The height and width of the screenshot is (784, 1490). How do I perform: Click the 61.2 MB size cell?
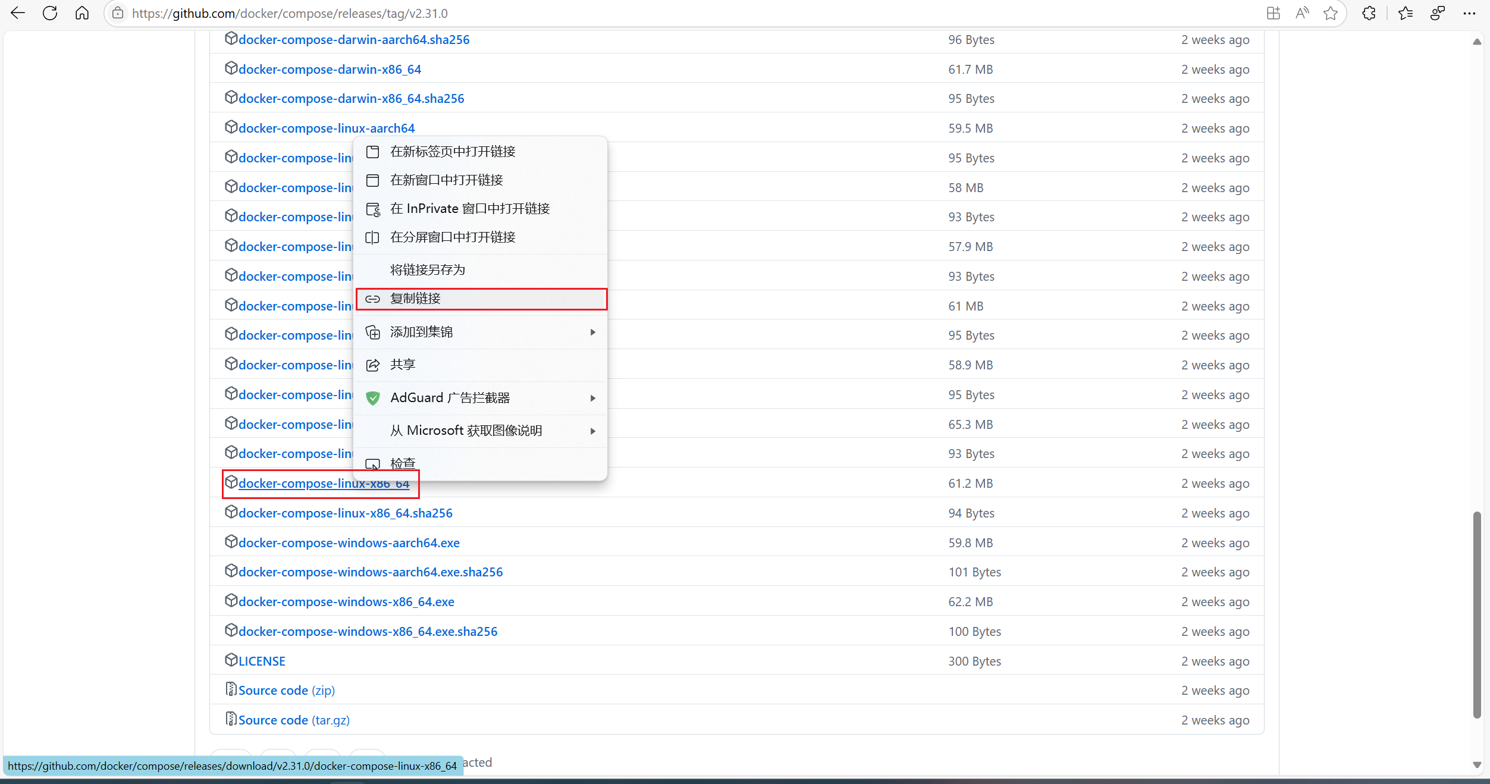click(x=971, y=483)
